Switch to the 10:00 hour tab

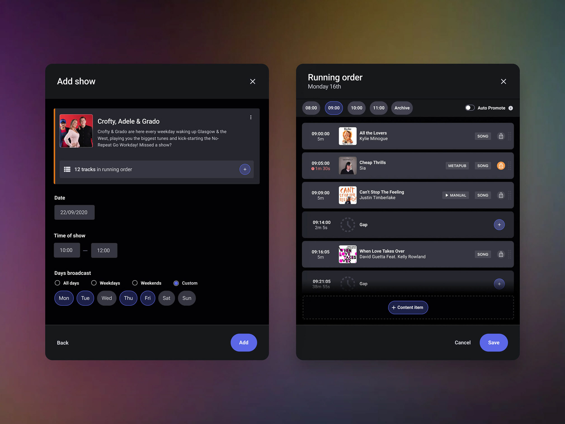pos(357,108)
